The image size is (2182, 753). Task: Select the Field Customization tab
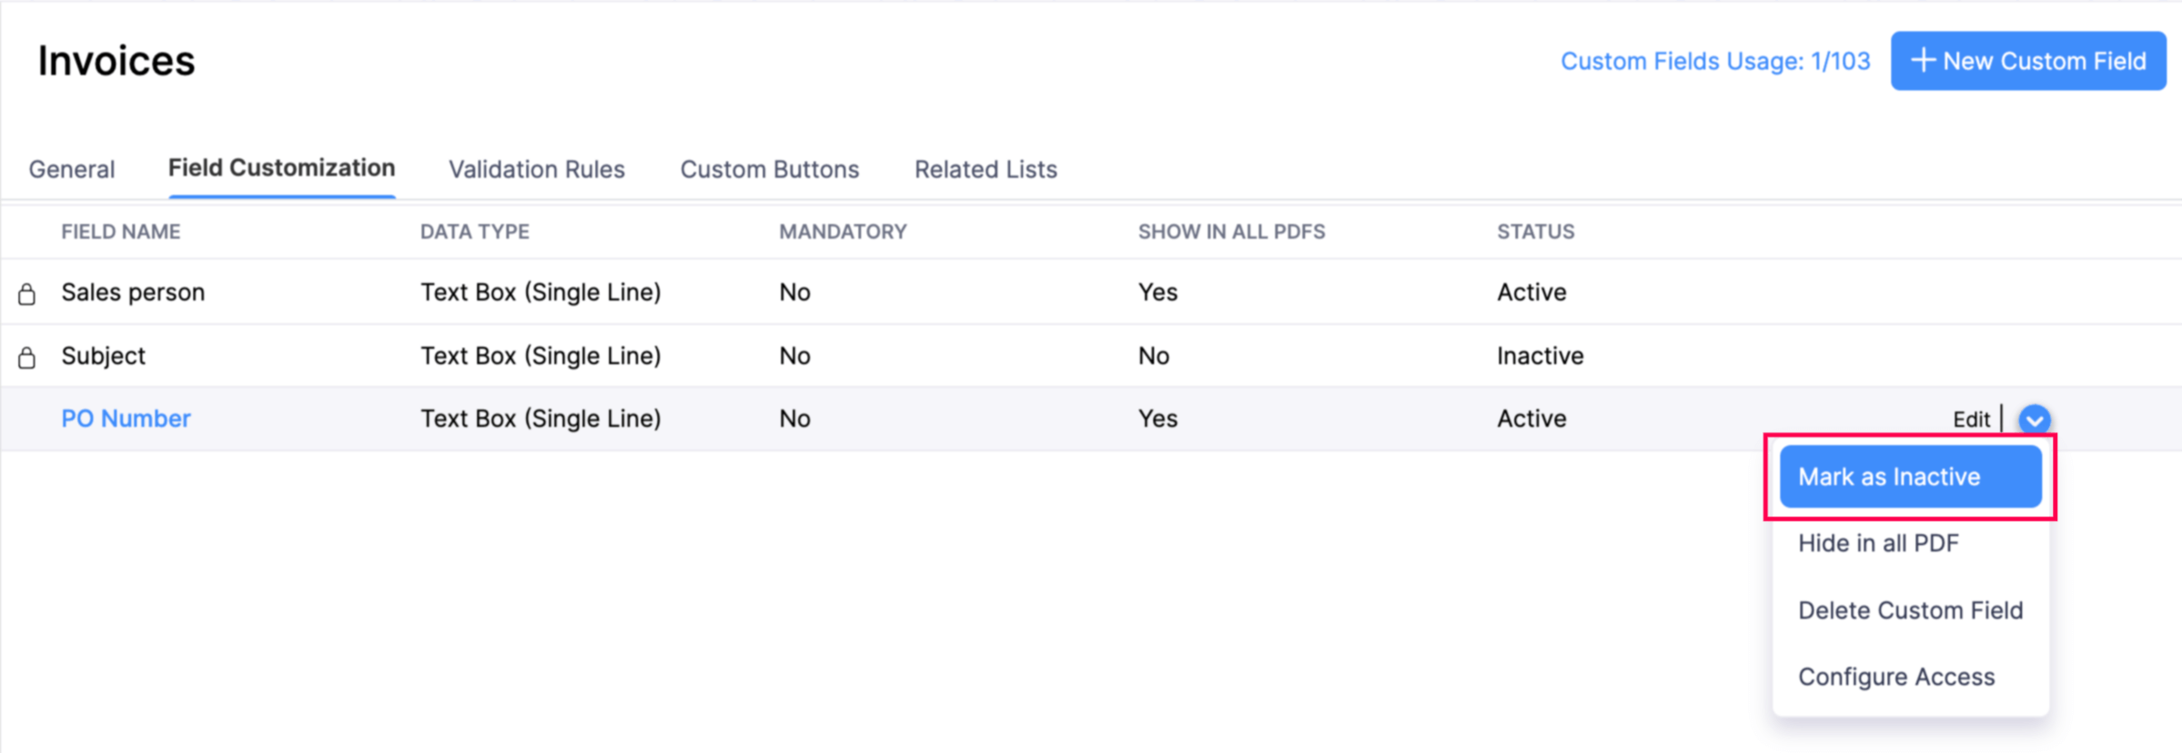pos(281,168)
